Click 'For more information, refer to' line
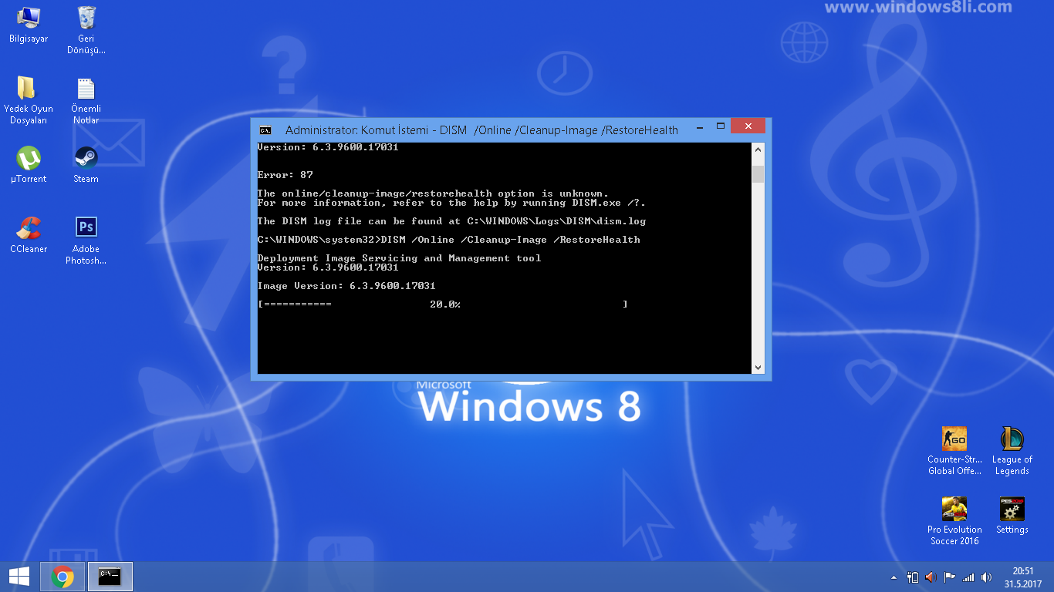The height and width of the screenshot is (592, 1054). click(x=451, y=203)
